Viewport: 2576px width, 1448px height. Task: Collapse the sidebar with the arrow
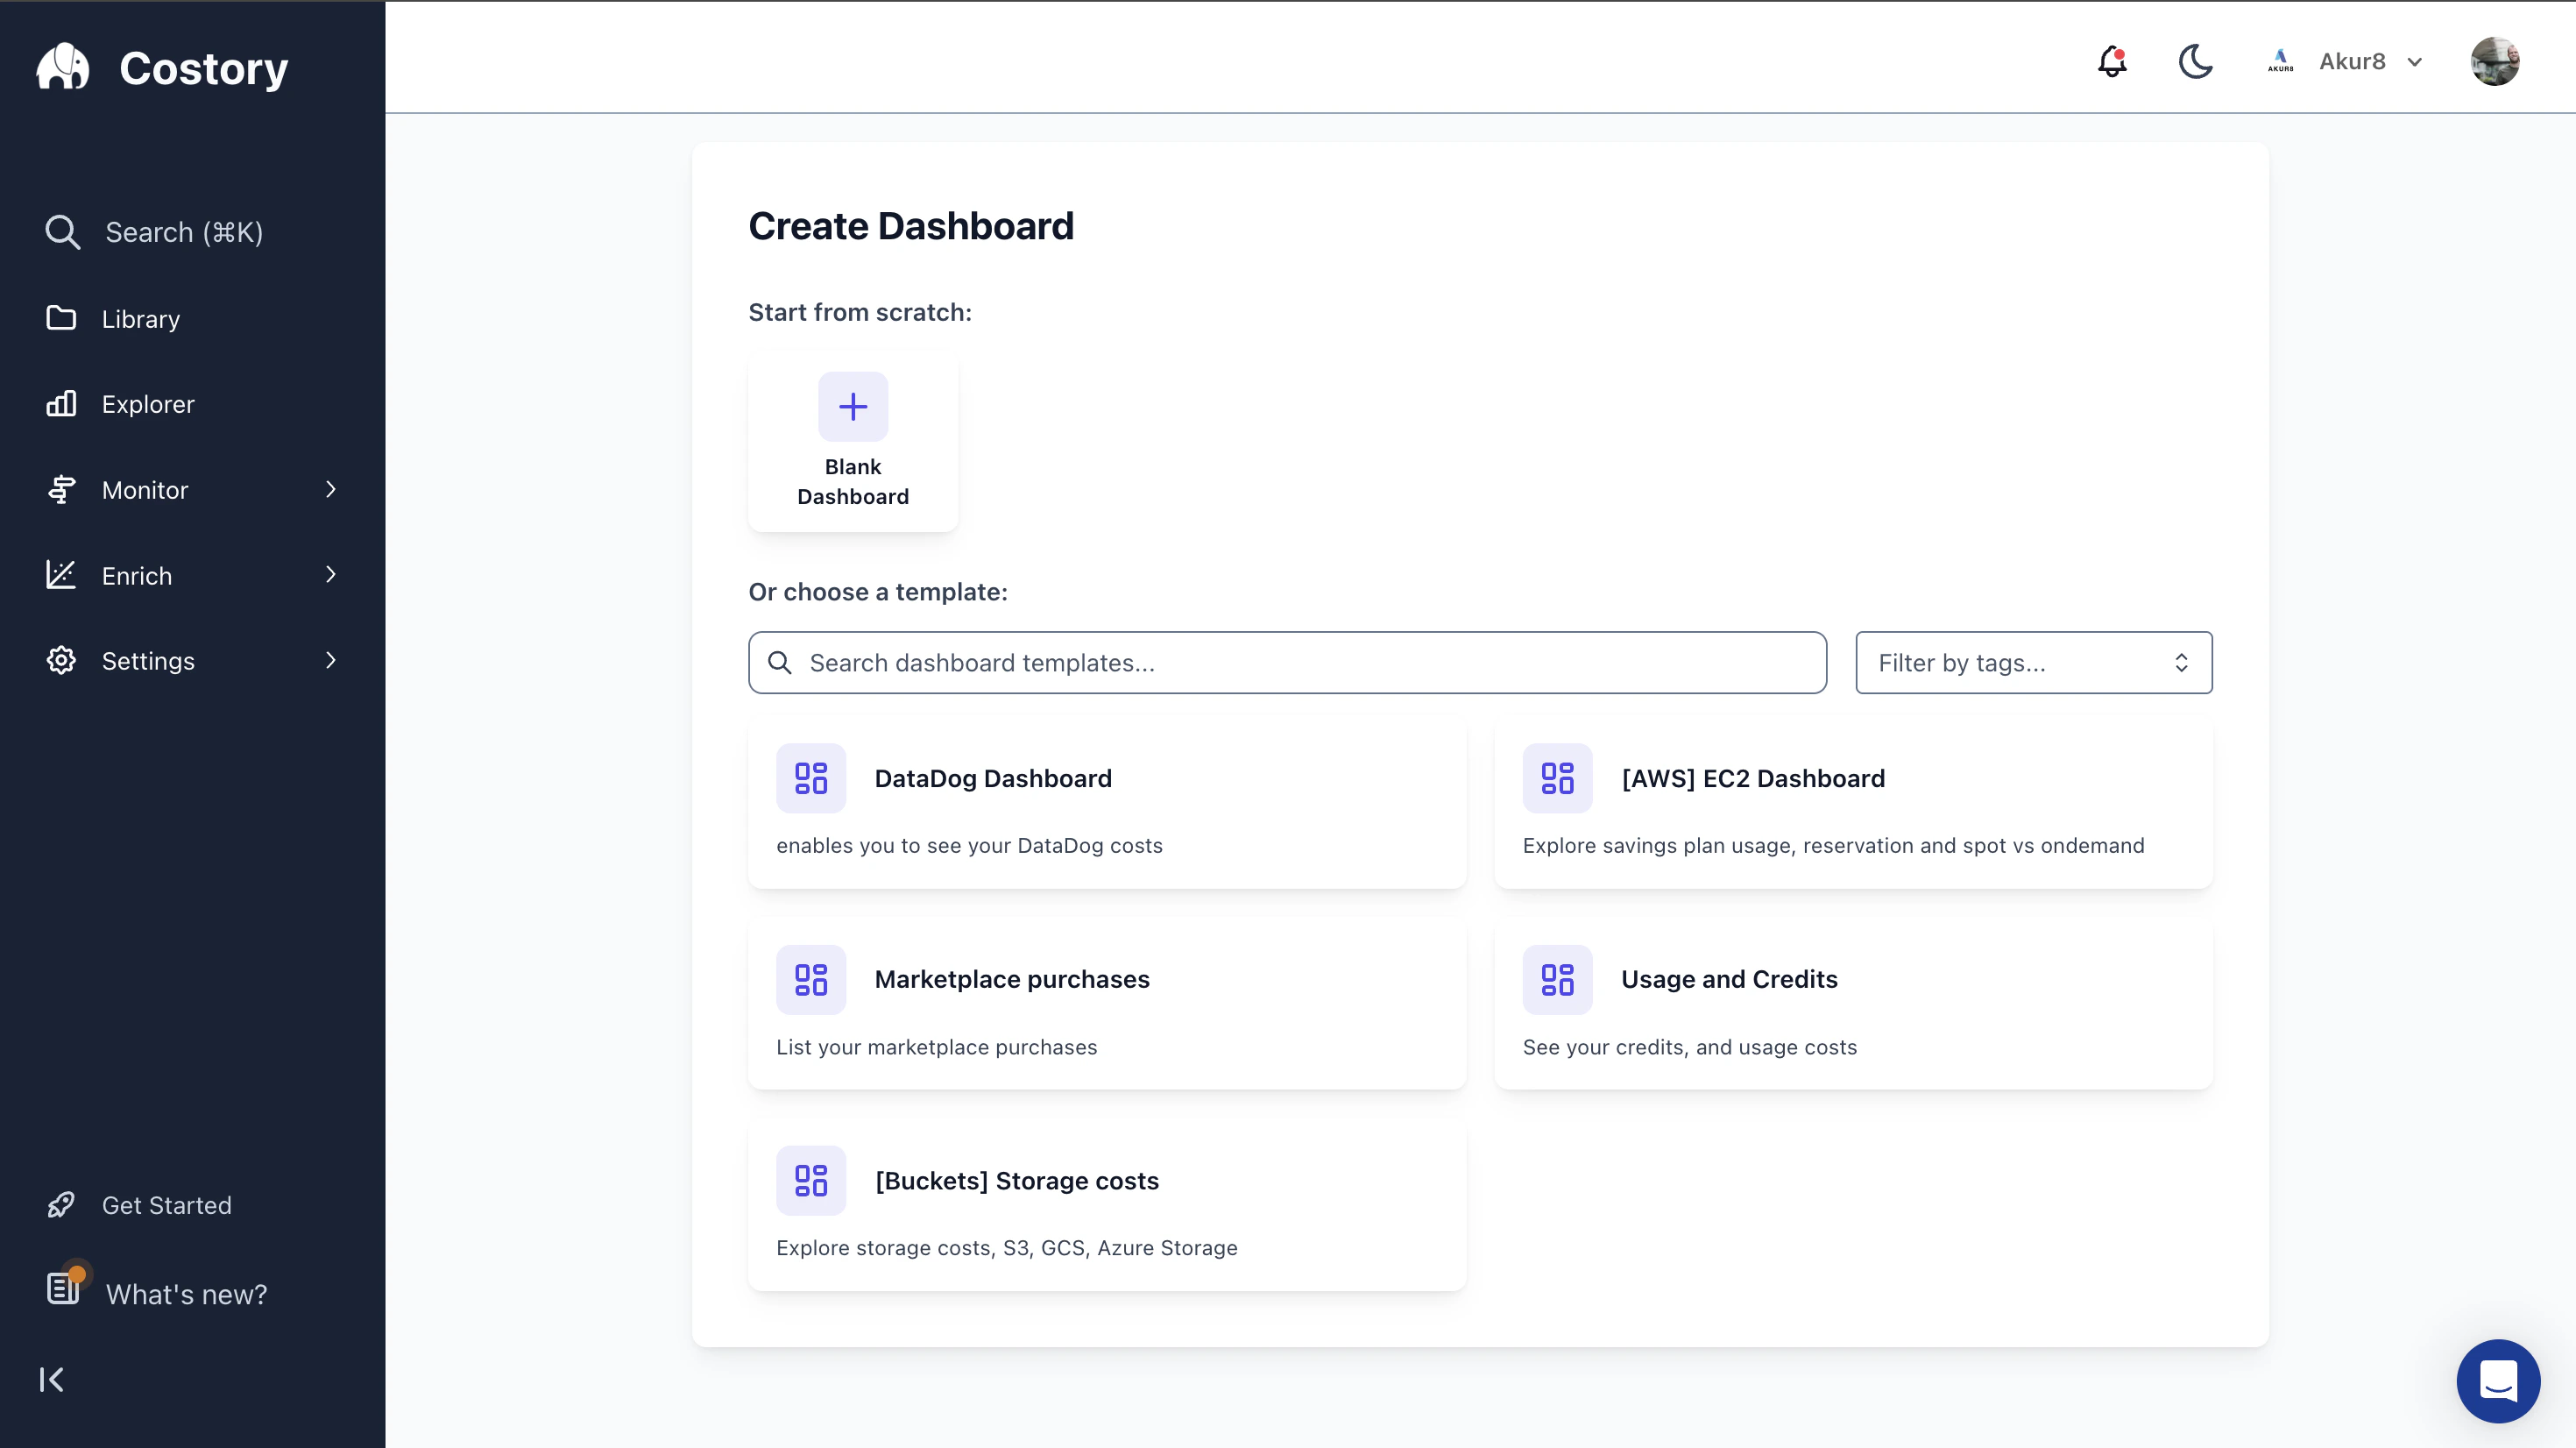click(x=52, y=1378)
